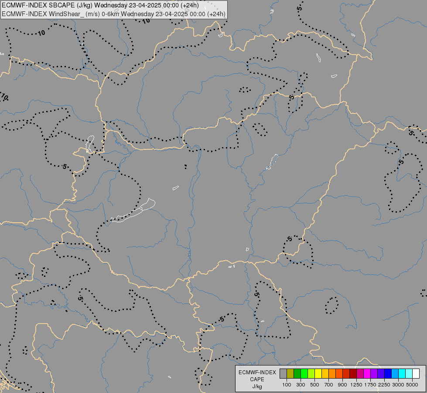Image resolution: width=427 pixels, height=393 pixels.
Task: Click the 100 legend tick label
Action: click(x=287, y=385)
